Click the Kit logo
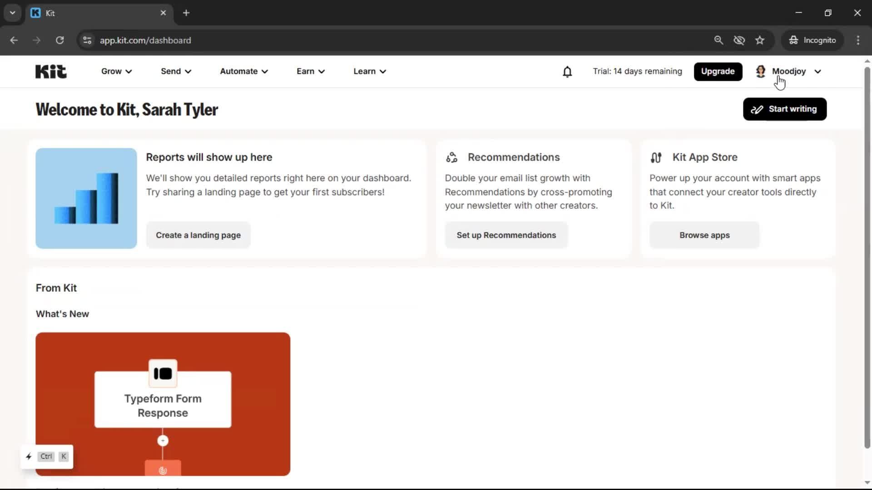The height and width of the screenshot is (490, 872). pos(51,71)
